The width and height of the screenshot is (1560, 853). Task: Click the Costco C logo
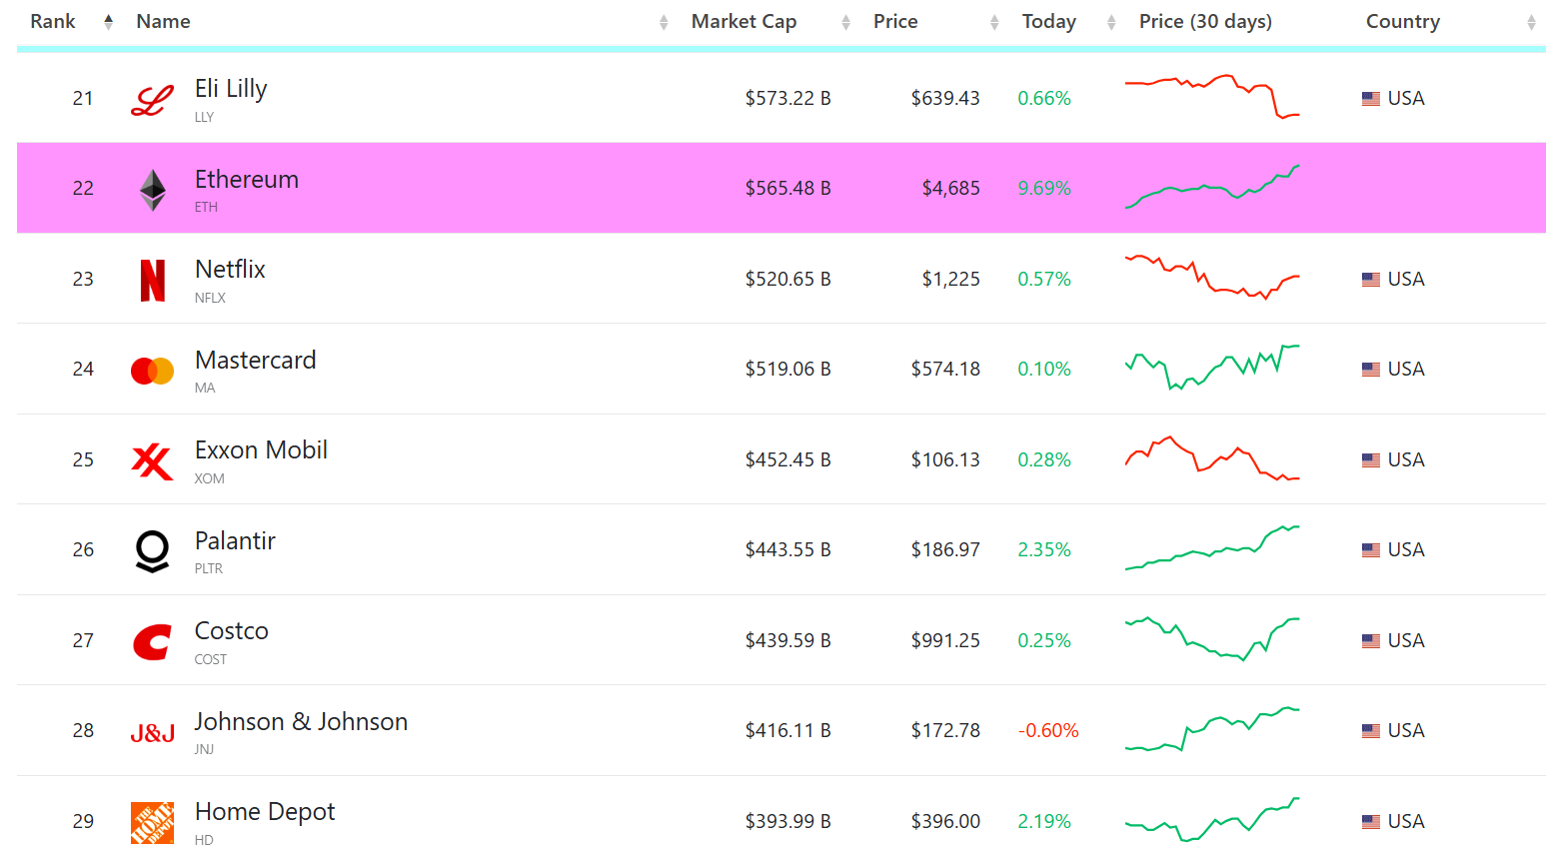pyautogui.click(x=152, y=642)
